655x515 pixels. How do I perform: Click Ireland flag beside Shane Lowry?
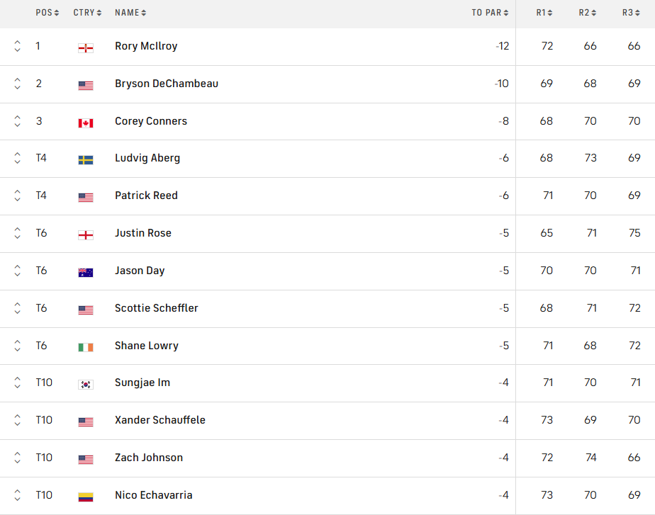point(86,347)
